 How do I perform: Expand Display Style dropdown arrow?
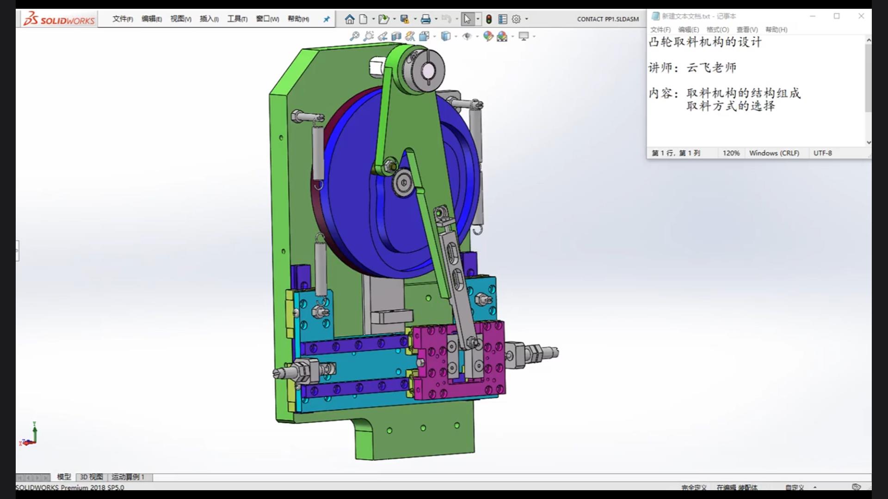(456, 36)
